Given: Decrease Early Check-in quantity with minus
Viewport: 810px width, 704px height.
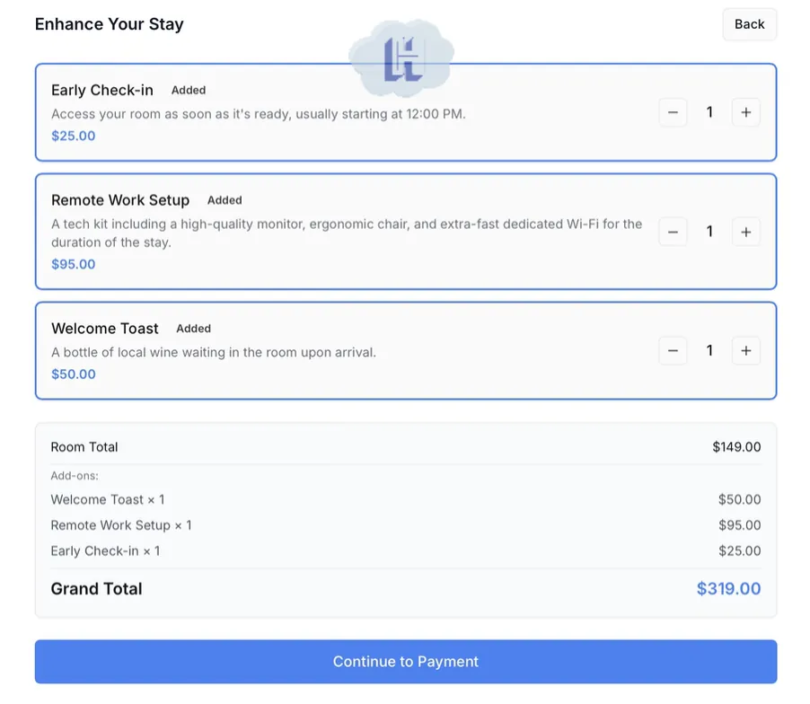Looking at the screenshot, I should coord(673,112).
